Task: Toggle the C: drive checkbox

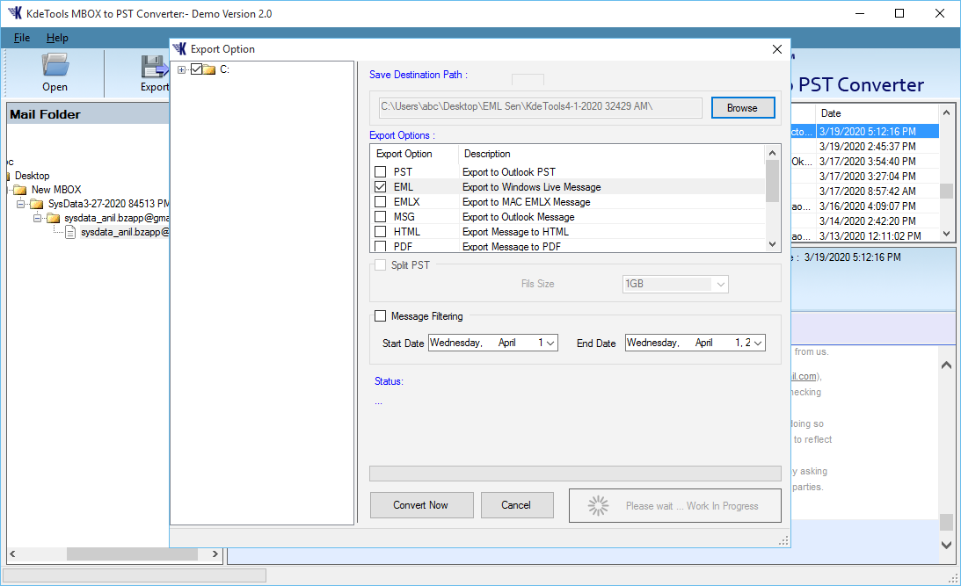Action: (x=196, y=69)
